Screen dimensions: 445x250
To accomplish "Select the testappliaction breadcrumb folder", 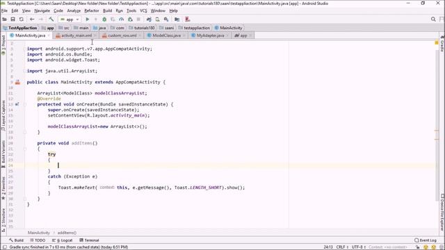I will (194, 28).
